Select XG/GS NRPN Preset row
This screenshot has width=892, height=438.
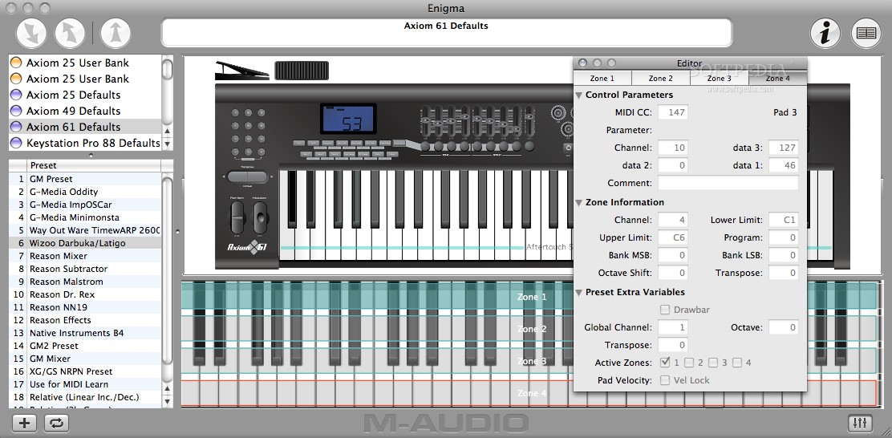[x=85, y=371]
